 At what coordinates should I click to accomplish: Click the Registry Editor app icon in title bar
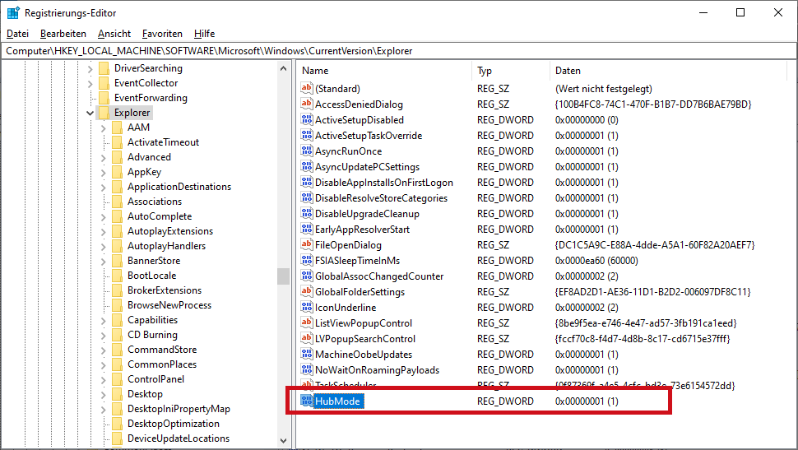point(13,12)
